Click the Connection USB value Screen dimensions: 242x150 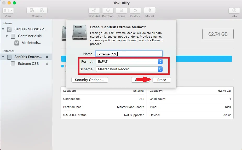tap(141, 99)
